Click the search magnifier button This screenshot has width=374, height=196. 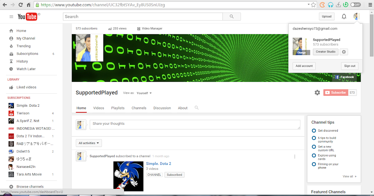tap(232, 16)
